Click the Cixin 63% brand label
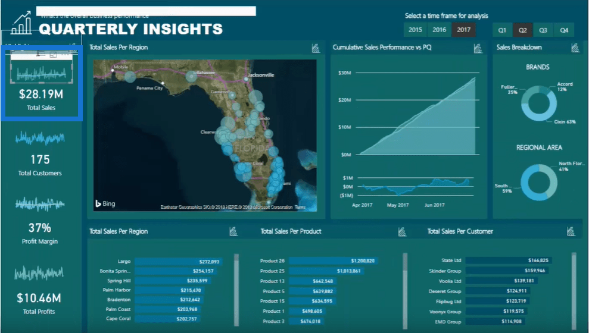The width and height of the screenshot is (589, 333). 565,121
